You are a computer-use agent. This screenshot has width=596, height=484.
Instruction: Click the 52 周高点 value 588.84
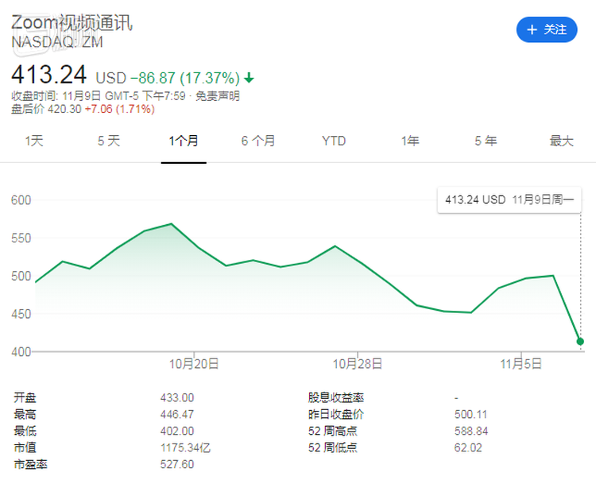470,431
